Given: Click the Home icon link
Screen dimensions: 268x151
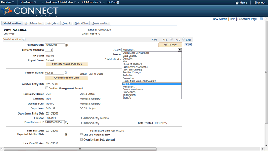Looking at the screenshot, I should [x=237, y=3].
